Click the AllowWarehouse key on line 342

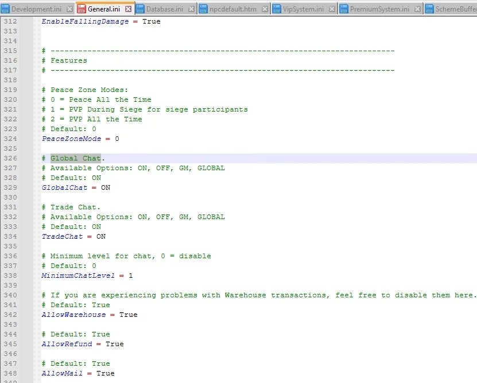tap(73, 315)
